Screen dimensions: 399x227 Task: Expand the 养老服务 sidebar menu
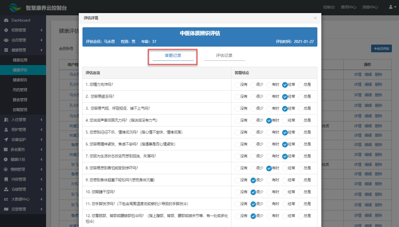[23, 149]
